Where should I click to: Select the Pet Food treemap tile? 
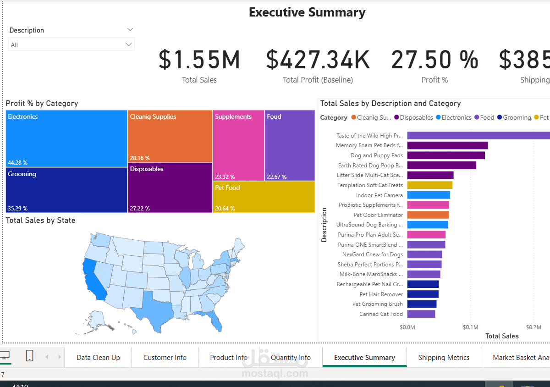[x=264, y=197]
